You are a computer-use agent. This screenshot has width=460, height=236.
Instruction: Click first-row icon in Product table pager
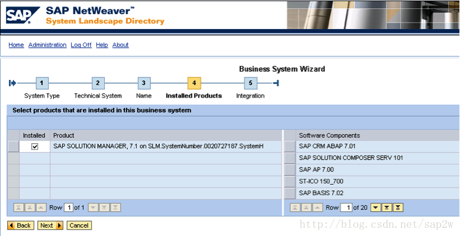pos(18,208)
